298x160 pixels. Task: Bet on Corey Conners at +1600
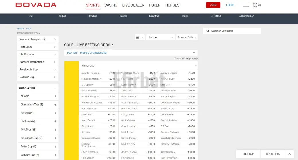click(178, 73)
